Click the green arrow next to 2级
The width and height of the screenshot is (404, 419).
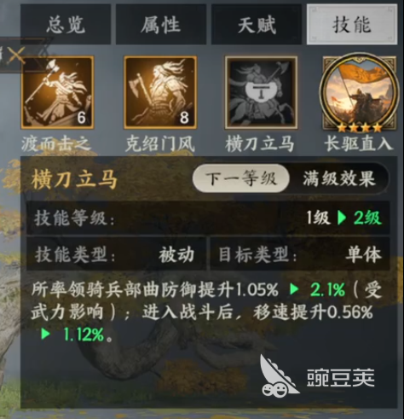point(342,218)
